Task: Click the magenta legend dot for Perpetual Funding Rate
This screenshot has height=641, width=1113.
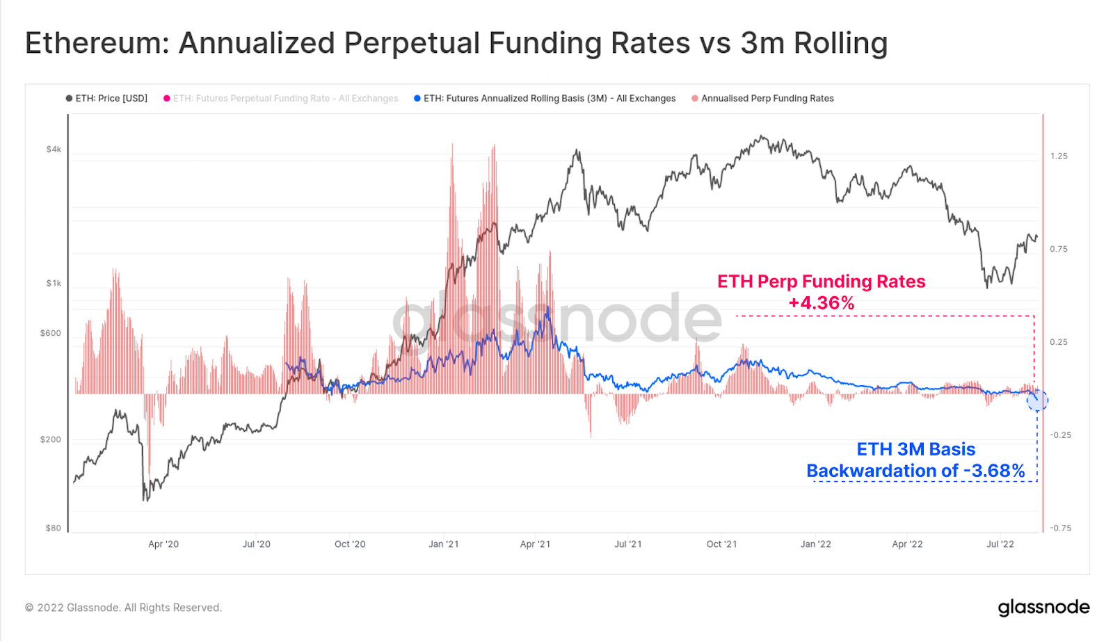Action: [167, 98]
